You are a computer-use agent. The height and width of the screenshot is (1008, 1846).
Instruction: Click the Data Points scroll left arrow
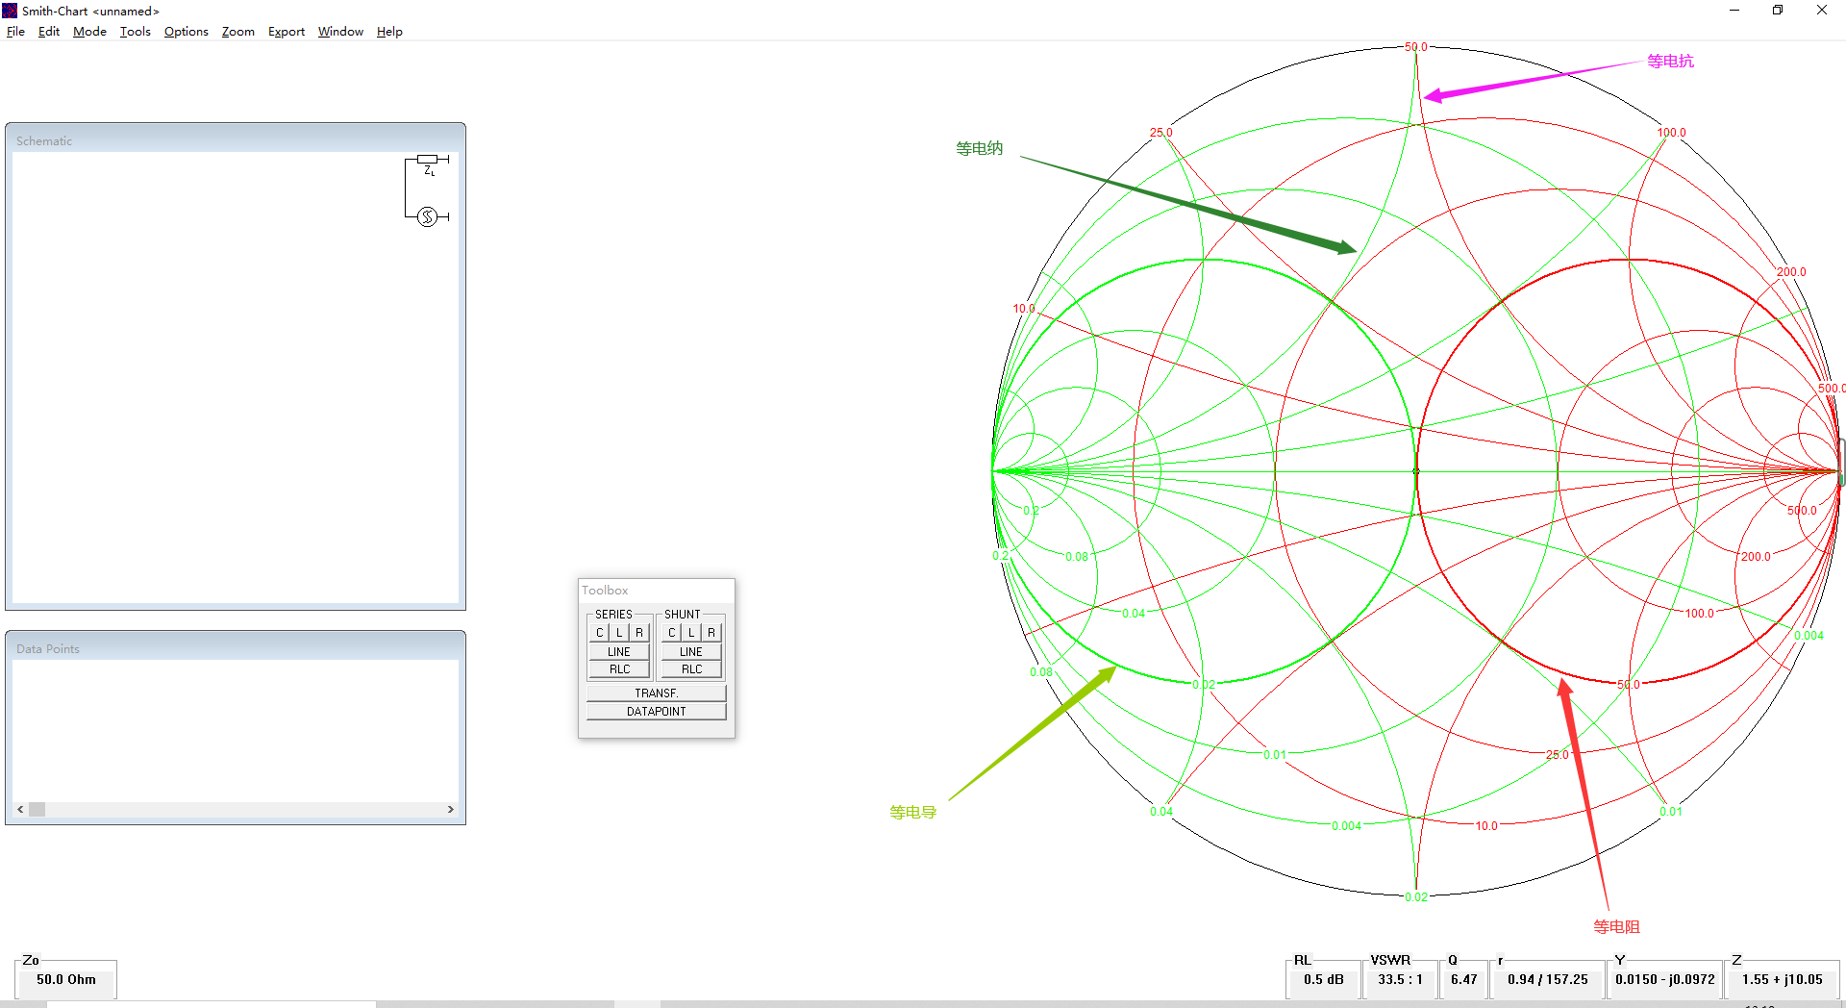point(20,810)
